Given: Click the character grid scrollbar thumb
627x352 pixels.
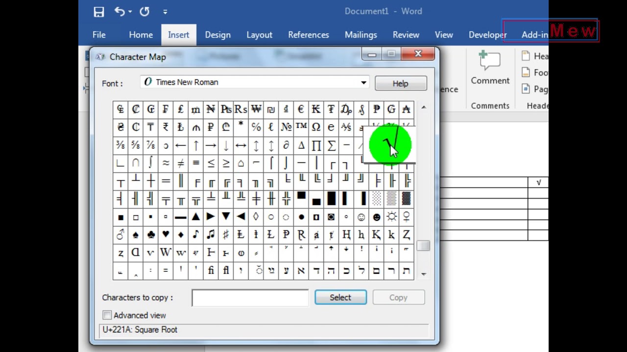Looking at the screenshot, I should coord(424,245).
